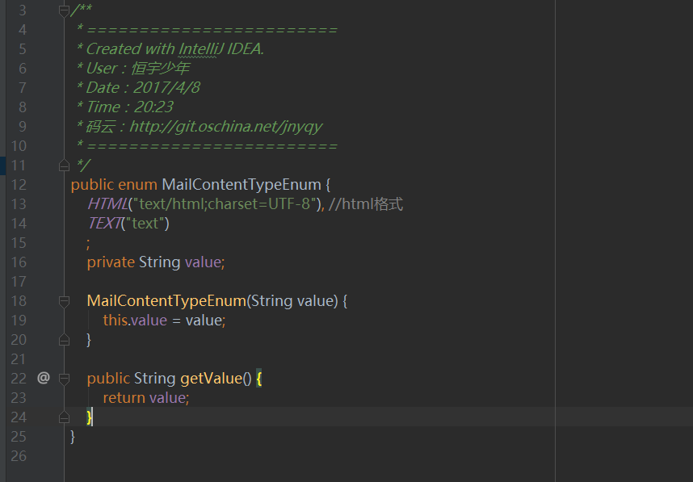Click the comment end fold marker on line 11

pos(64,166)
